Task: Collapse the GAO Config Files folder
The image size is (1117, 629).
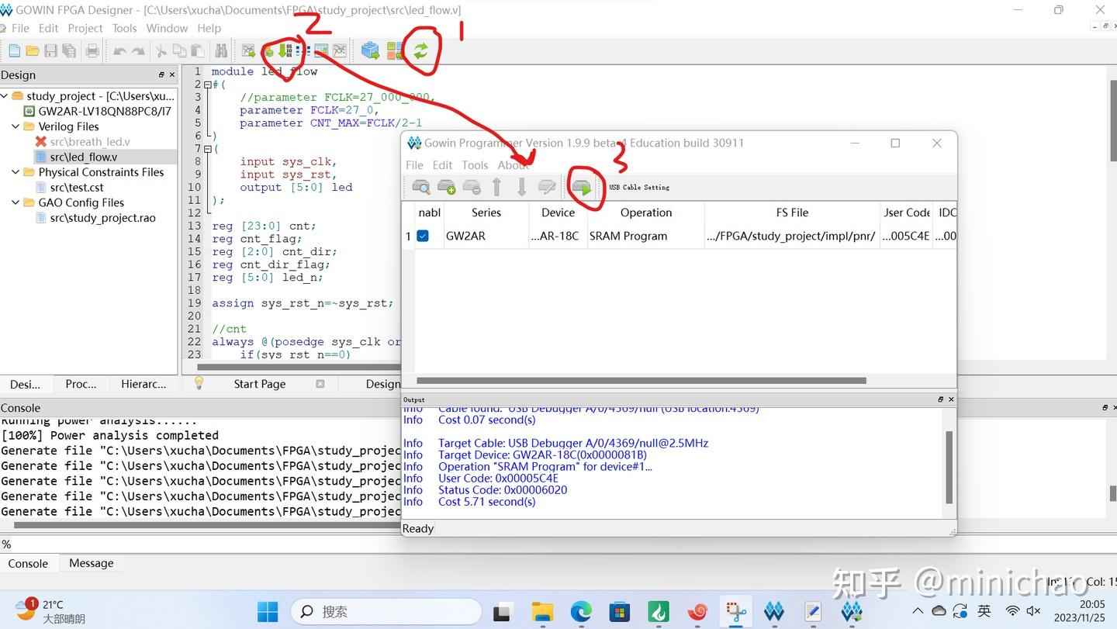Action: (x=16, y=202)
